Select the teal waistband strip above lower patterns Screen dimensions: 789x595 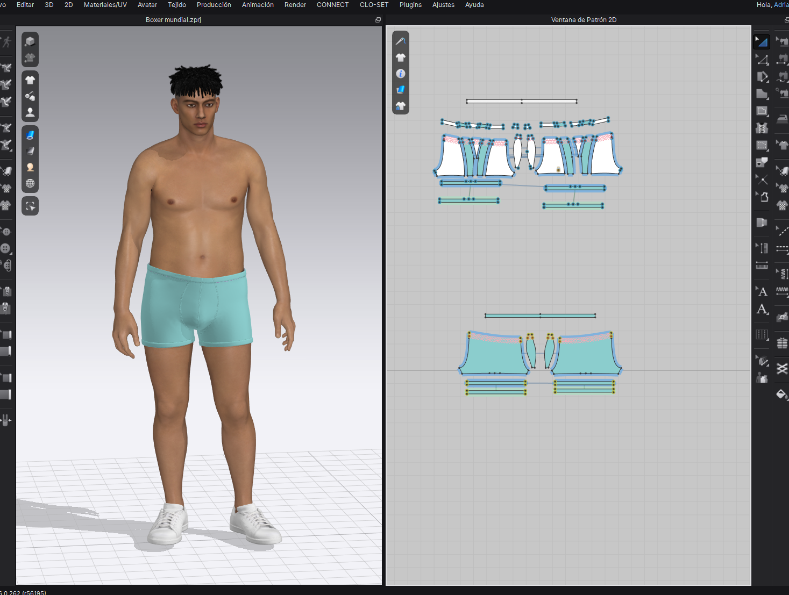[540, 316]
